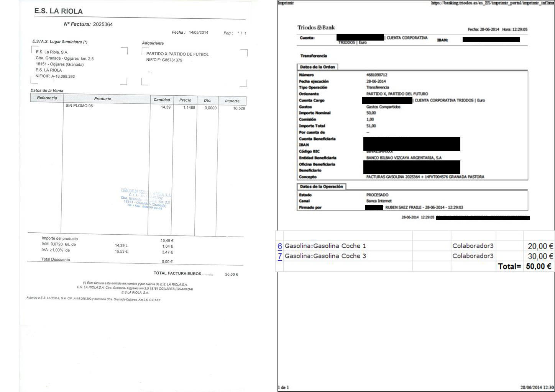The height and width of the screenshot is (392, 555).
Task: Click the 'Fecha: 28-06-2014' bank header
Action: click(483, 29)
